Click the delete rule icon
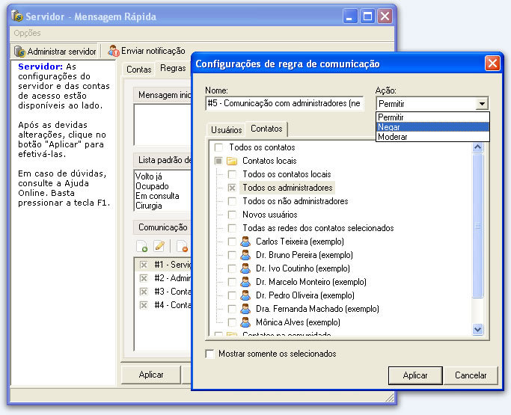 click(x=182, y=246)
